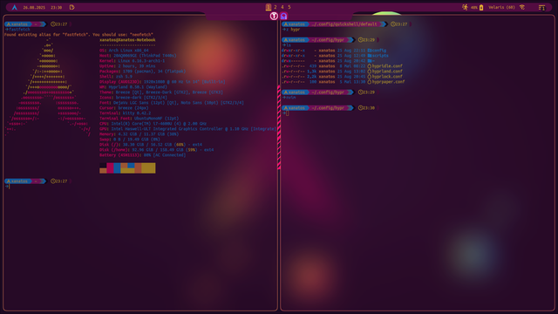Switch to workspace 1
The image size is (558, 314).
click(269, 7)
